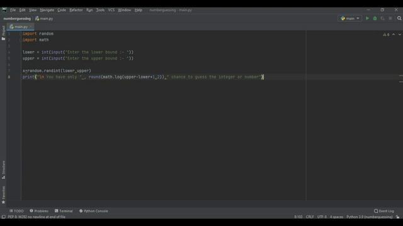
Task: Open the Help menu
Action: tap(139, 10)
